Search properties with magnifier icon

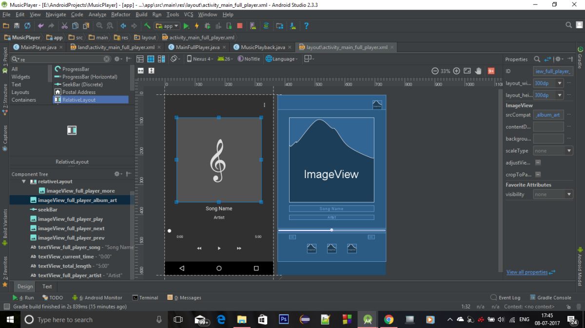tap(537, 59)
